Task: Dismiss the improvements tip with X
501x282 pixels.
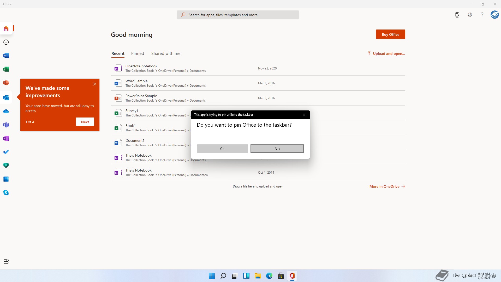Action: 95,84
